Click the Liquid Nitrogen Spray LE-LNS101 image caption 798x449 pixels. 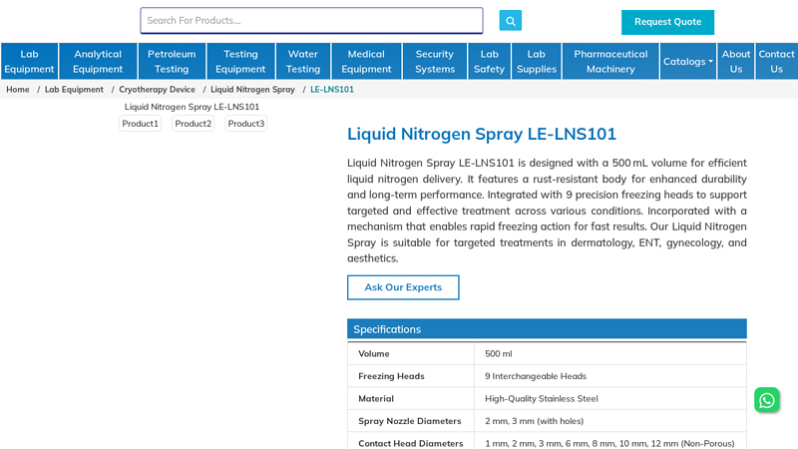coord(192,107)
